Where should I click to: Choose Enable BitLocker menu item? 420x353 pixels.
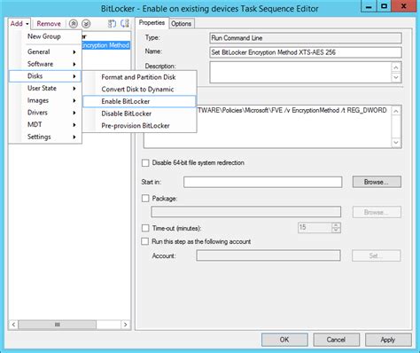[139, 101]
